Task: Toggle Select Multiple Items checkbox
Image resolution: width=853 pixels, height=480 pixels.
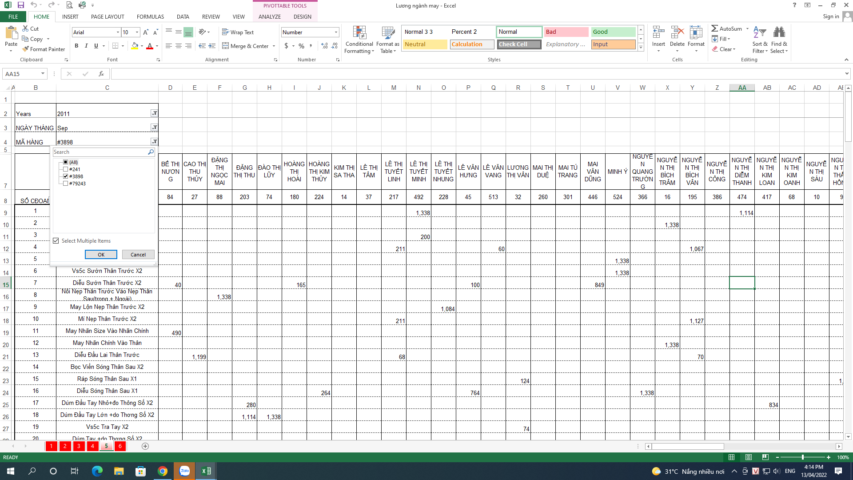Action: point(56,241)
